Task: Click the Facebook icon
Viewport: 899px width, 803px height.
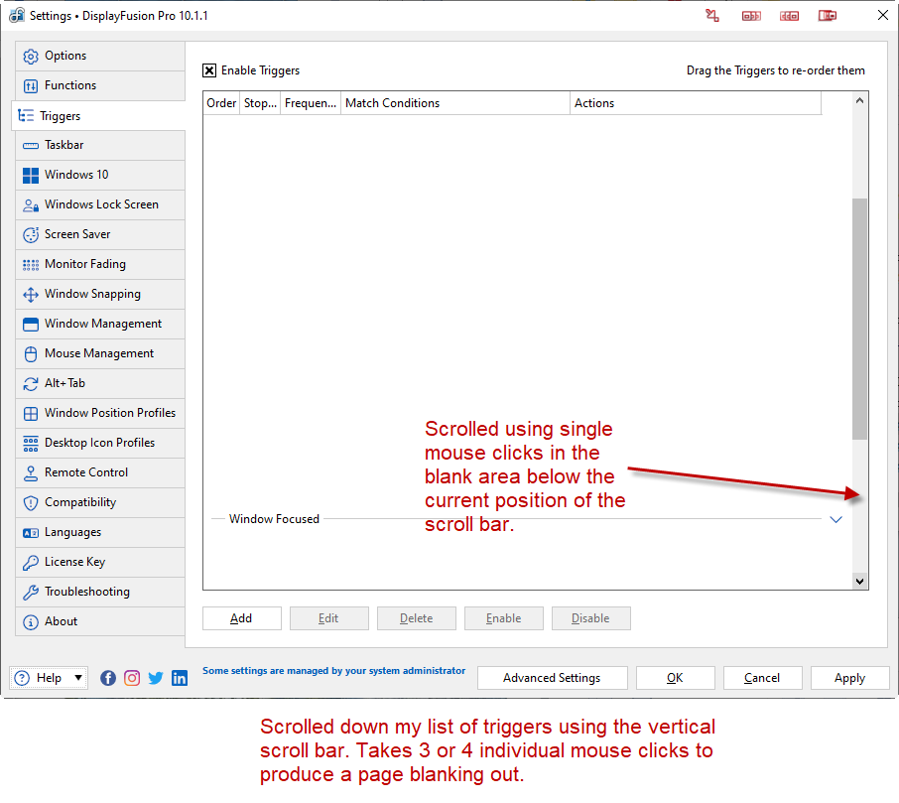Action: [x=108, y=678]
